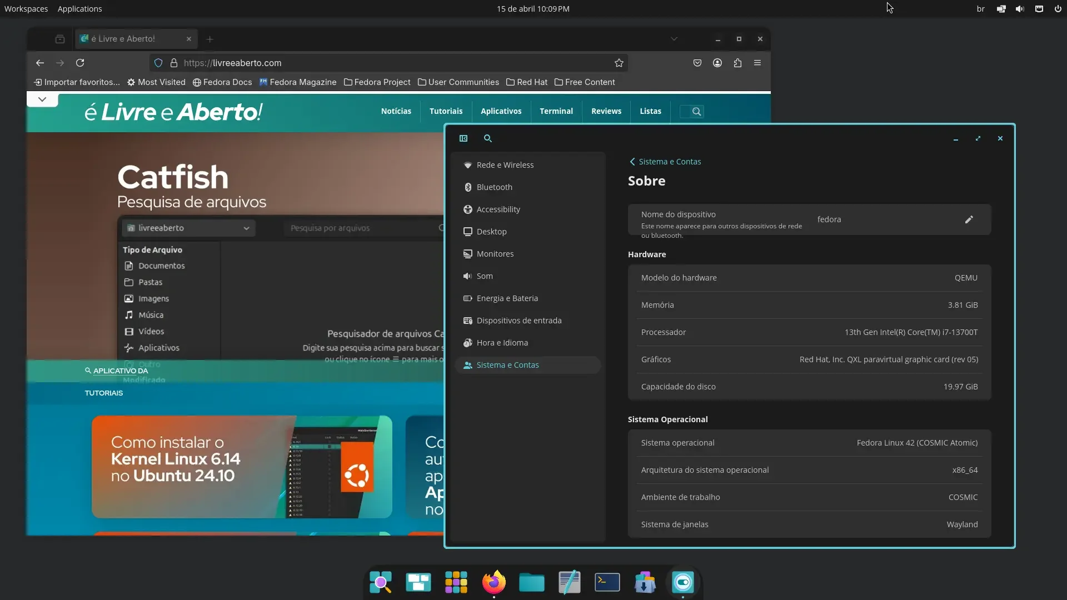
Task: List all tabs dropdown arrow in Firefox
Action: (x=674, y=39)
